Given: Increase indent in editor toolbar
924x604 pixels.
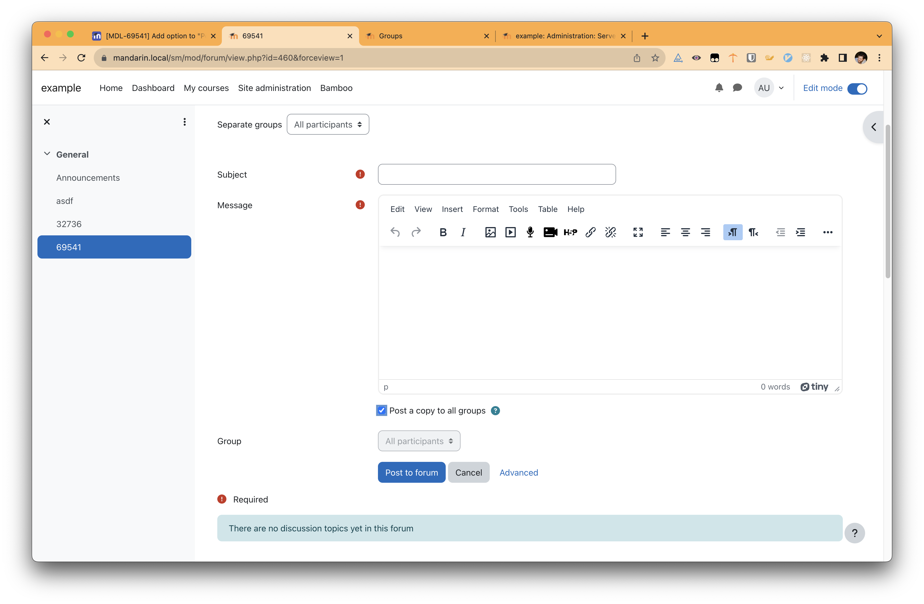Looking at the screenshot, I should tap(800, 232).
